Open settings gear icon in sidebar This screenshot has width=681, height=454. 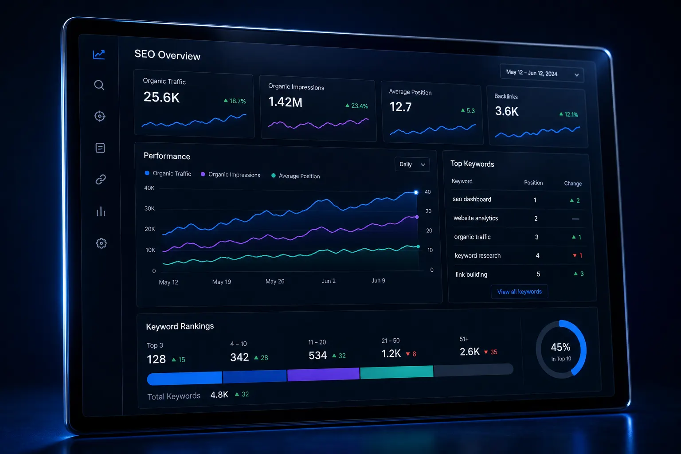102,243
